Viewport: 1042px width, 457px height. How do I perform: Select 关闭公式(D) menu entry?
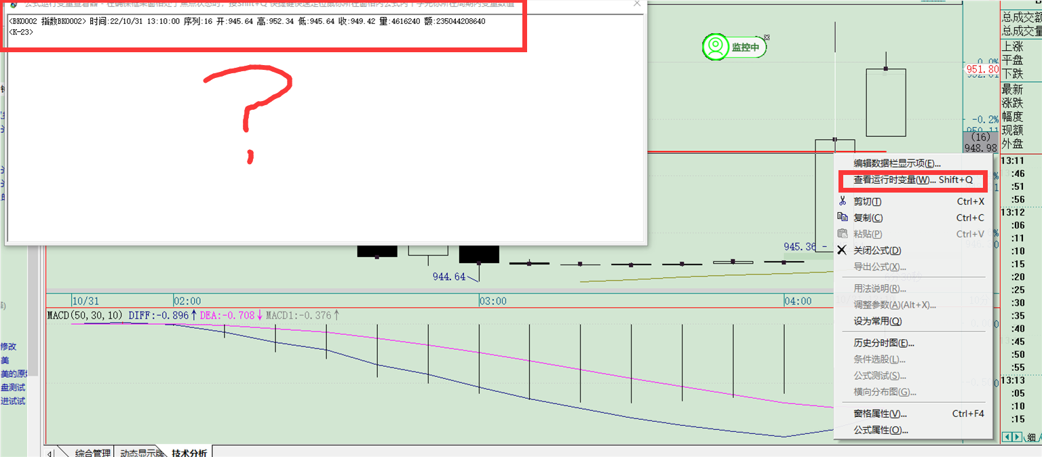[912, 250]
